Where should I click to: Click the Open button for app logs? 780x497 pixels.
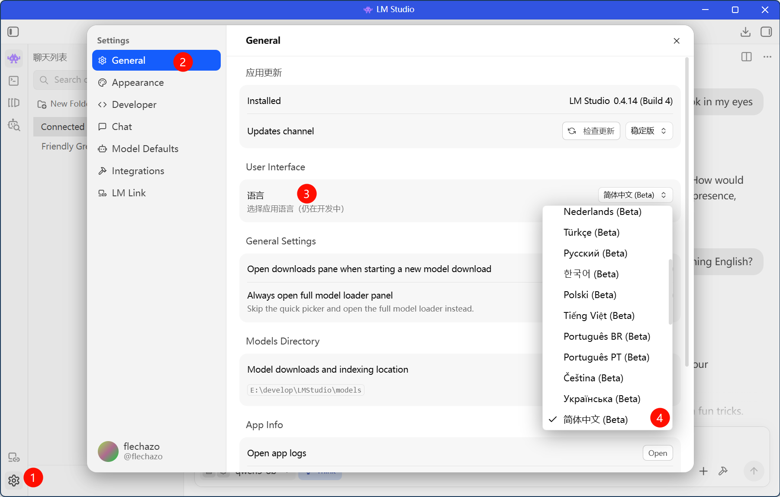(658, 453)
